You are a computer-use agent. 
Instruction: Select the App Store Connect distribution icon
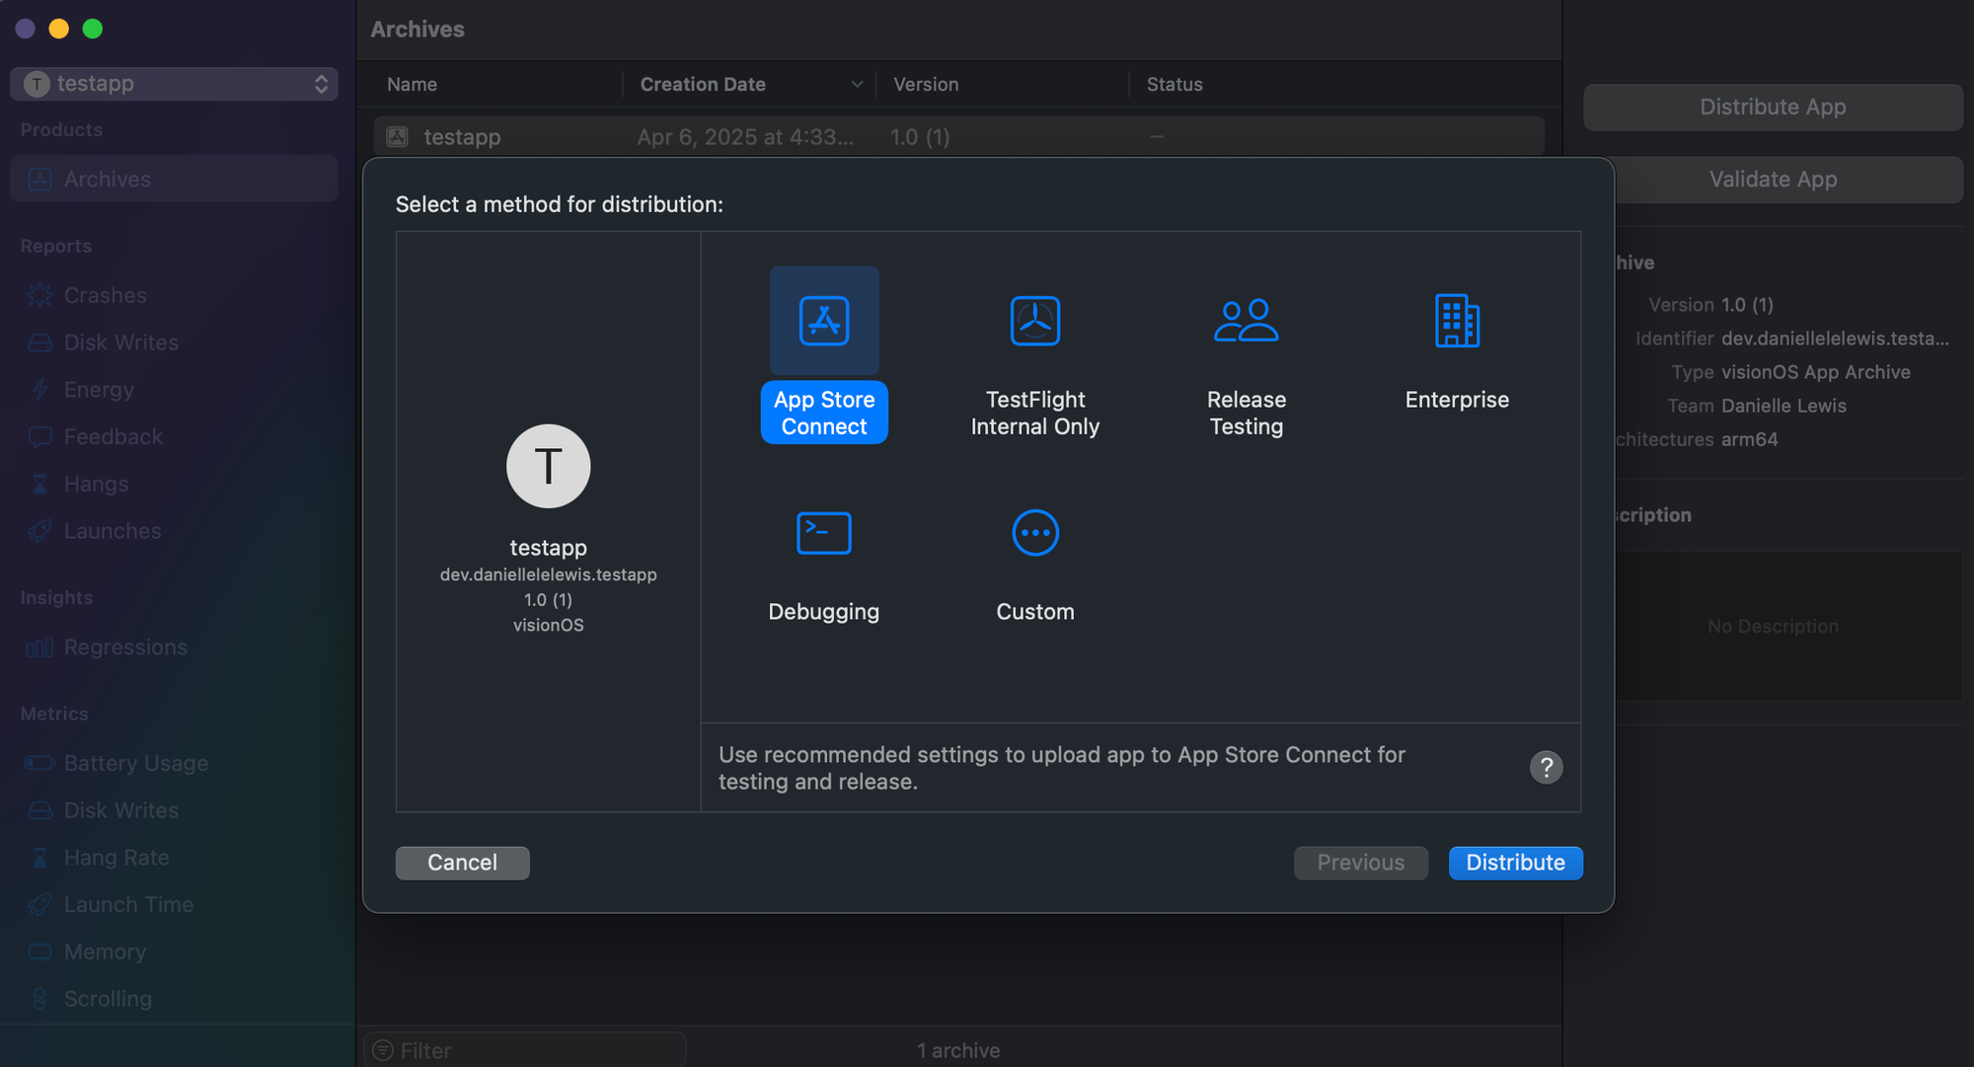(x=823, y=321)
